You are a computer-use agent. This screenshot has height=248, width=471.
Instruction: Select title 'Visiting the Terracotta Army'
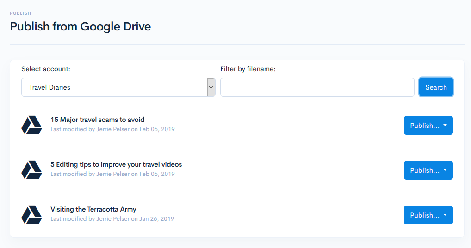pos(93,209)
